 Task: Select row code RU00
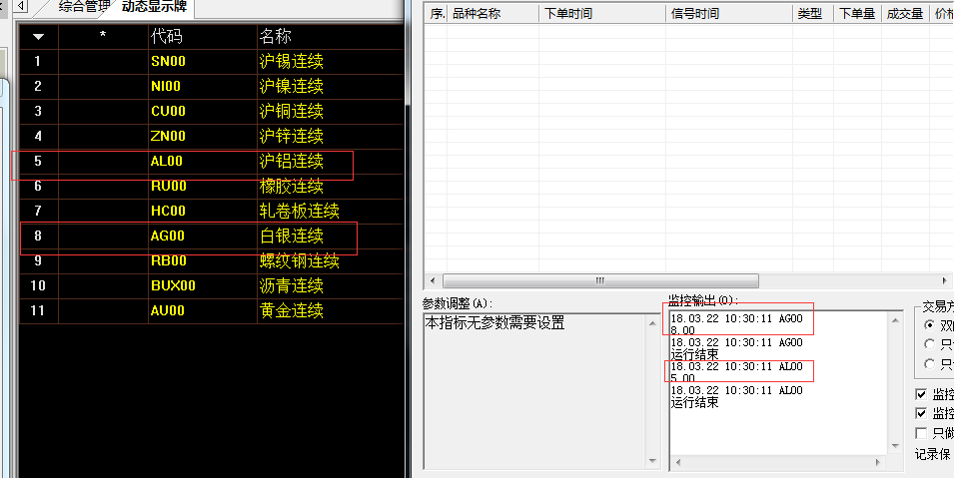point(168,186)
